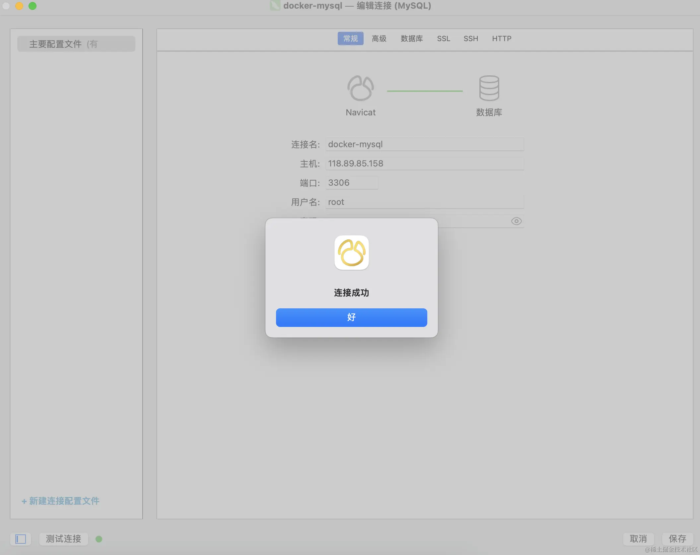
Task: Click the 主机 input field
Action: click(x=424, y=163)
